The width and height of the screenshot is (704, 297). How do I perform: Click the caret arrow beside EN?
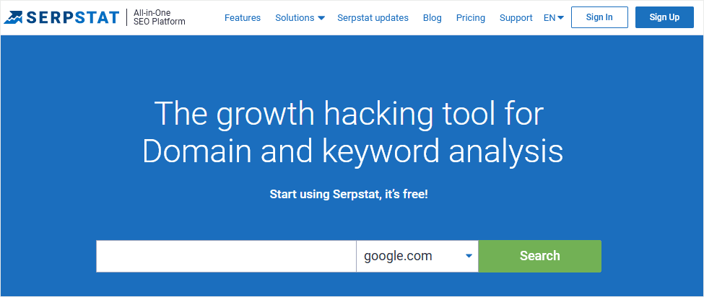pos(560,18)
